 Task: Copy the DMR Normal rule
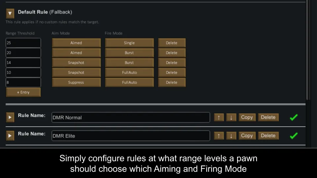247,117
